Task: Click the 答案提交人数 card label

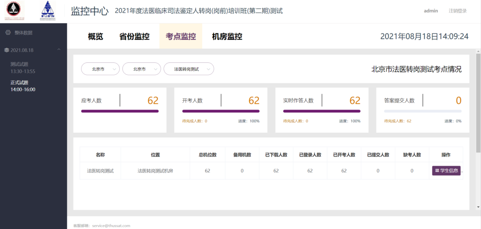Action: point(399,100)
